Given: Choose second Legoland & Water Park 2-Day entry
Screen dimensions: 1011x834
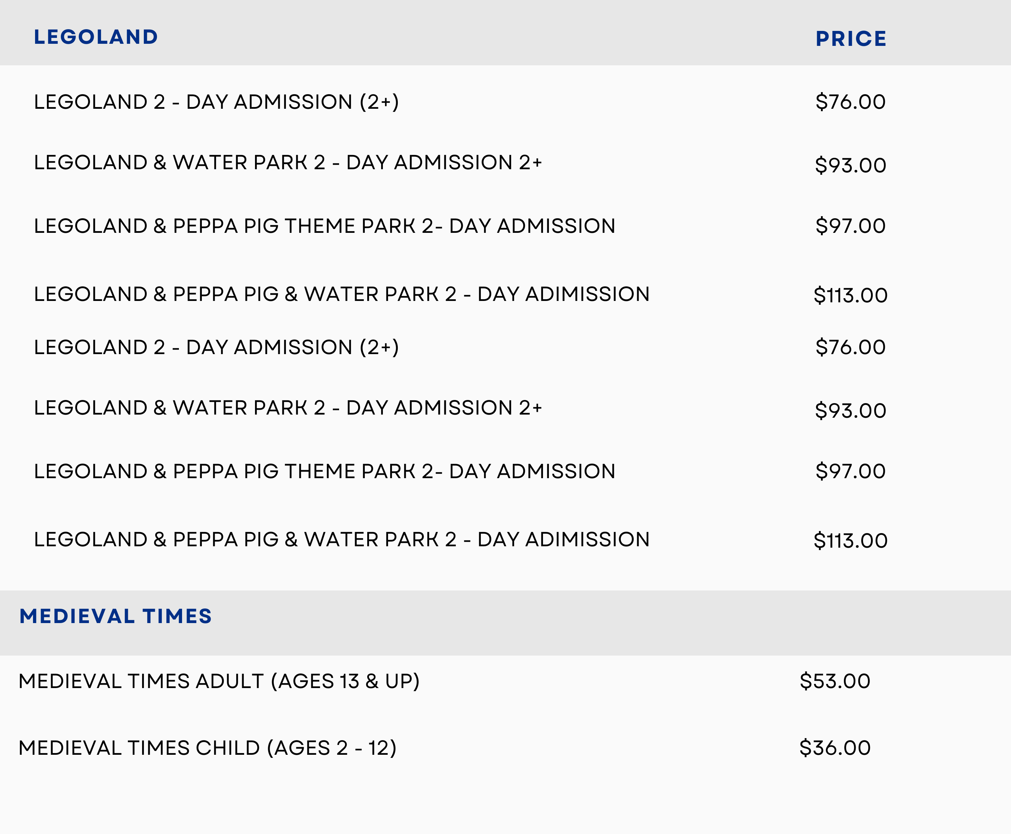Looking at the screenshot, I should point(288,408).
